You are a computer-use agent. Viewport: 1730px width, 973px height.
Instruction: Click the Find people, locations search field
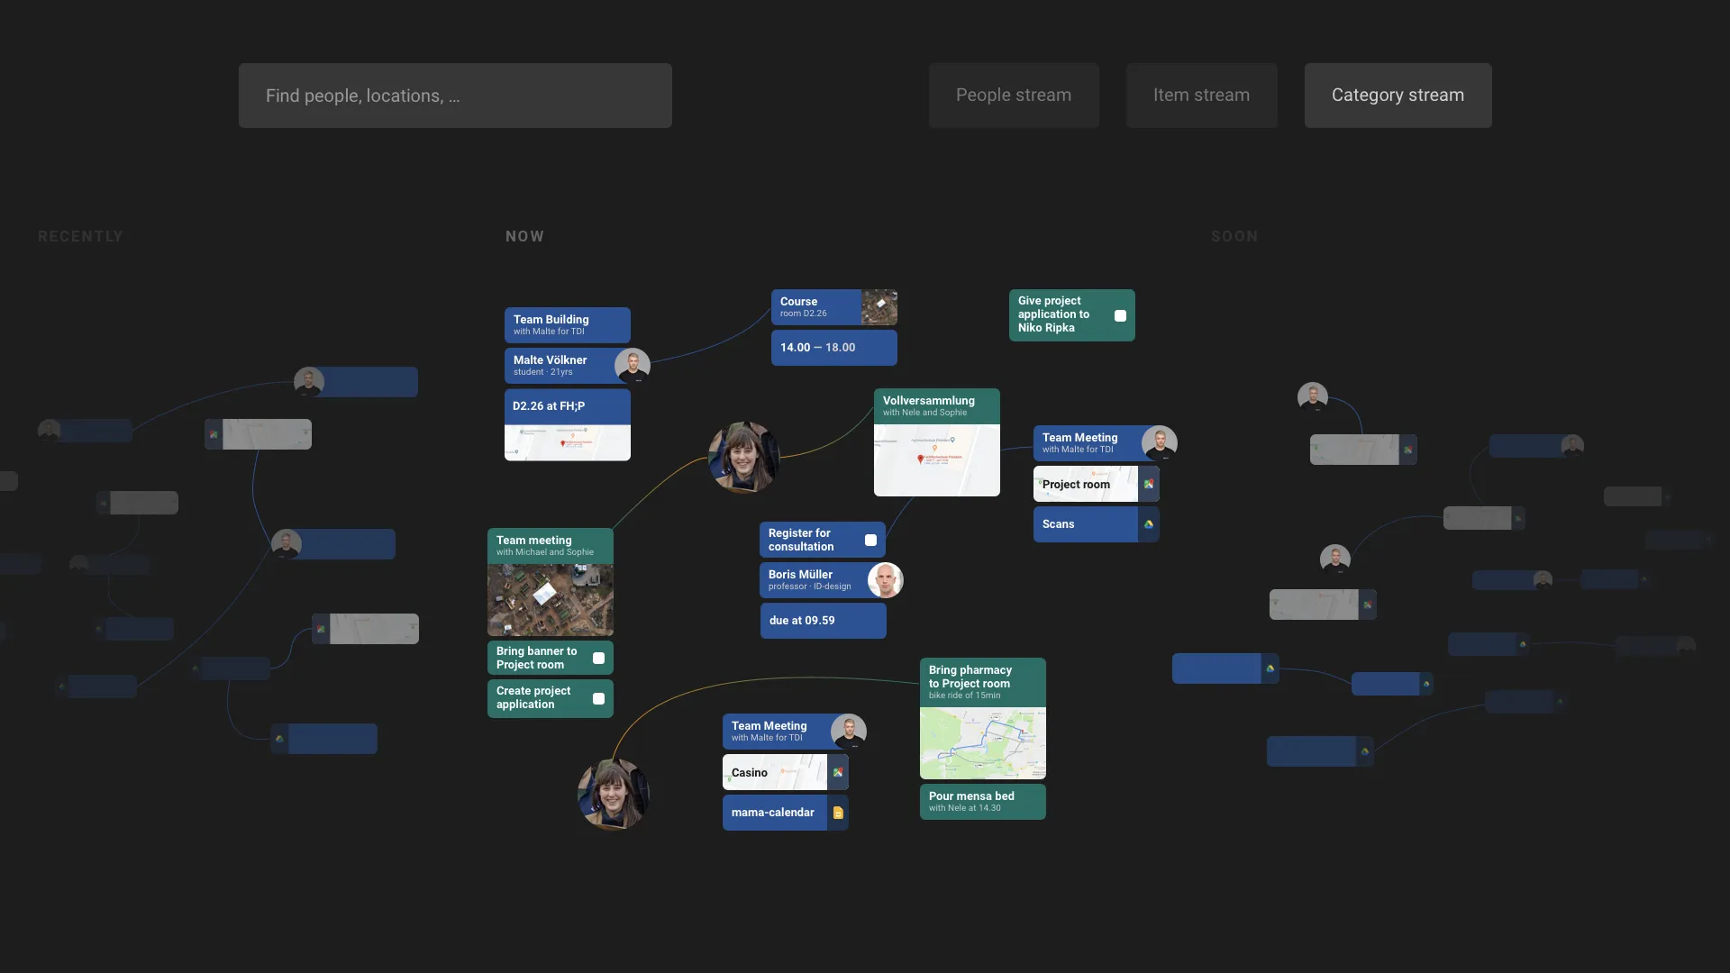(455, 95)
